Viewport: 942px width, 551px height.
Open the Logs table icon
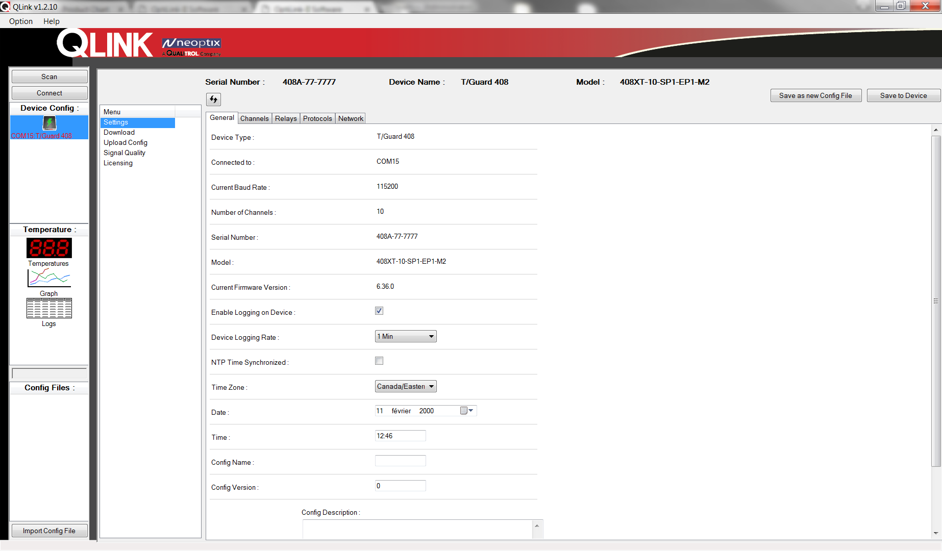pyautogui.click(x=49, y=308)
